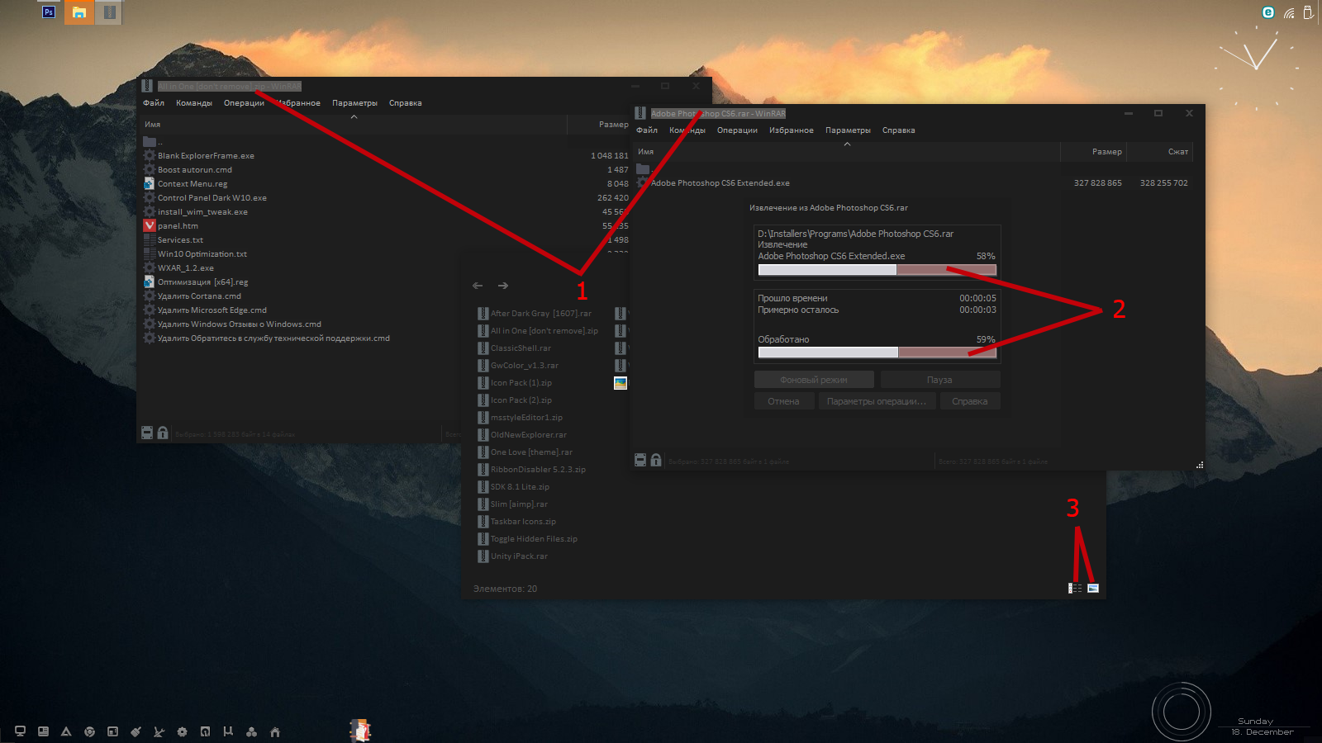The height and width of the screenshot is (743, 1322).
Task: Switch to the WinRAR taskbar button
Action: tap(109, 12)
